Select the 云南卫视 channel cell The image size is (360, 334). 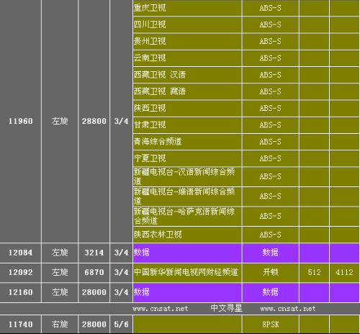click(x=187, y=58)
